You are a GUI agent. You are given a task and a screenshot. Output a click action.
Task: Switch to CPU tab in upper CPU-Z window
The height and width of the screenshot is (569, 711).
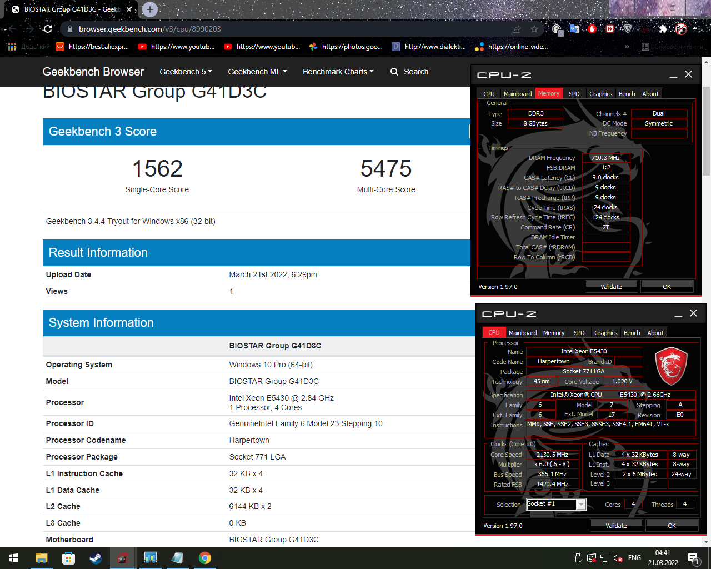(489, 94)
